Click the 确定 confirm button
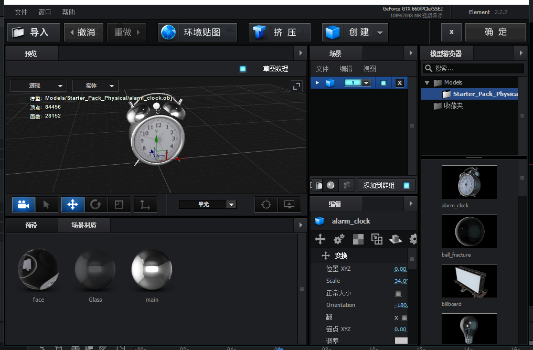Viewport: 533px width, 350px height. coord(495,33)
